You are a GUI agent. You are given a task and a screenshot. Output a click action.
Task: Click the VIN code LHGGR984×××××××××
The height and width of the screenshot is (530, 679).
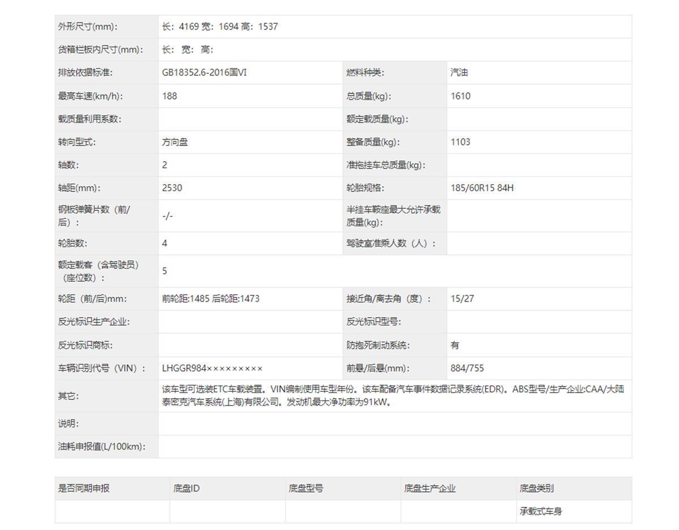tap(212, 368)
